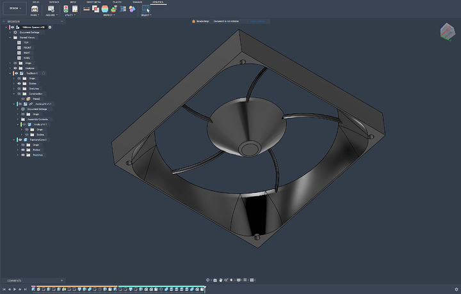The height and width of the screenshot is (294, 461).
Task: Switch to the MANAGE tab
Action: (137, 2)
